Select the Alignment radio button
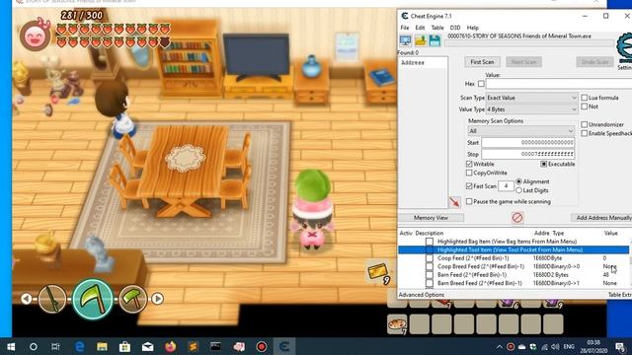The image size is (632, 355). coord(518,181)
